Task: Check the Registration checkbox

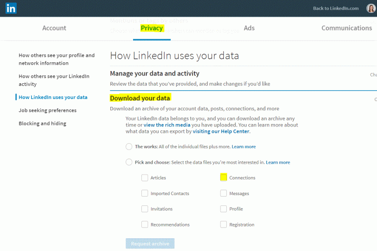Action: (223, 225)
